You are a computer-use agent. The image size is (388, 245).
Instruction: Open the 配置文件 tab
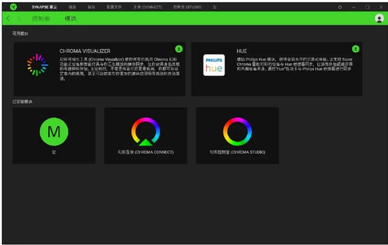pos(114,7)
